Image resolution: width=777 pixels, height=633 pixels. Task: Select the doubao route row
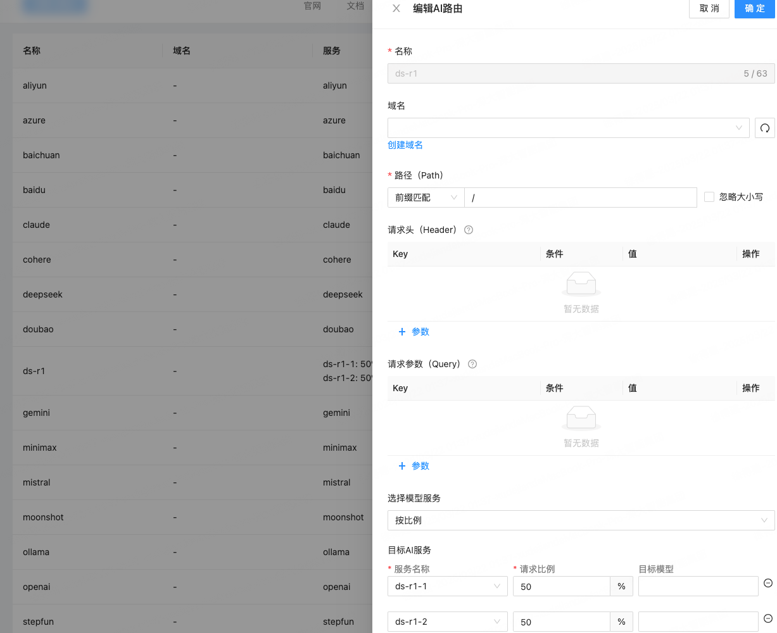point(193,329)
